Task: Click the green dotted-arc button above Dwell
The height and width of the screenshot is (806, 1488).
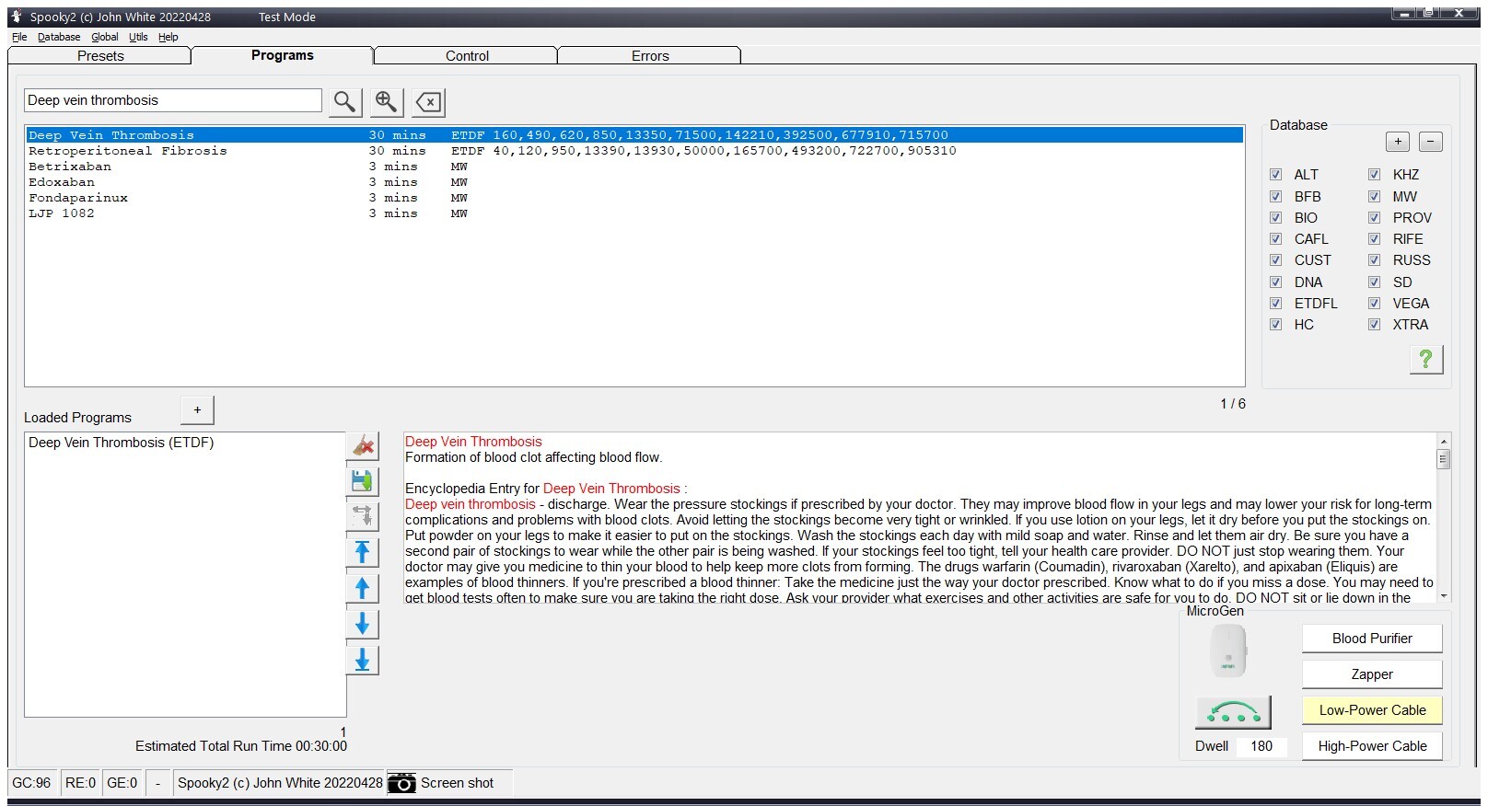Action: coord(1233,712)
